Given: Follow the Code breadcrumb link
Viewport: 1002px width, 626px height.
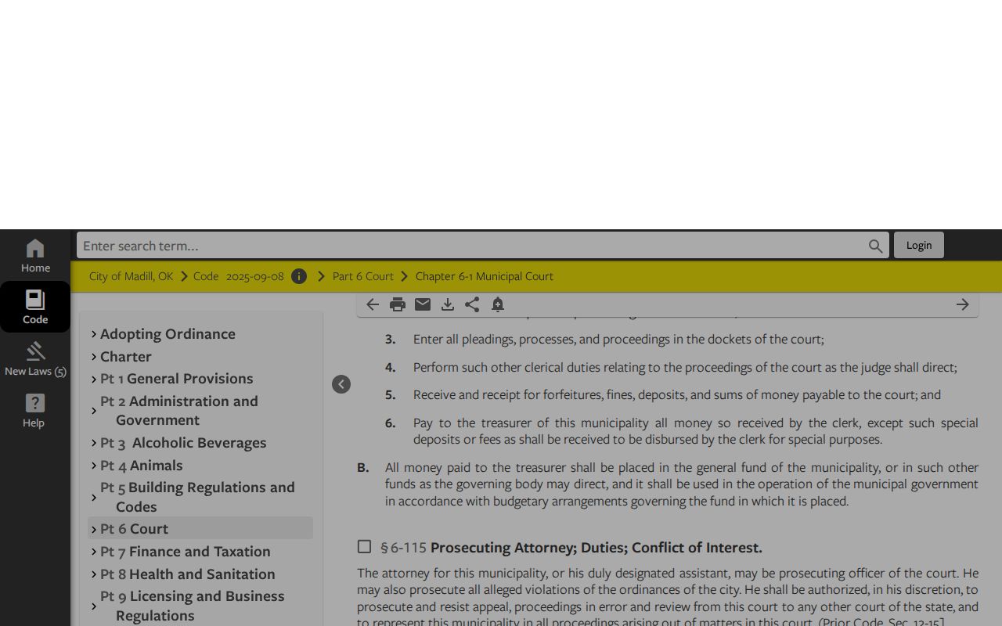Looking at the screenshot, I should [x=206, y=276].
